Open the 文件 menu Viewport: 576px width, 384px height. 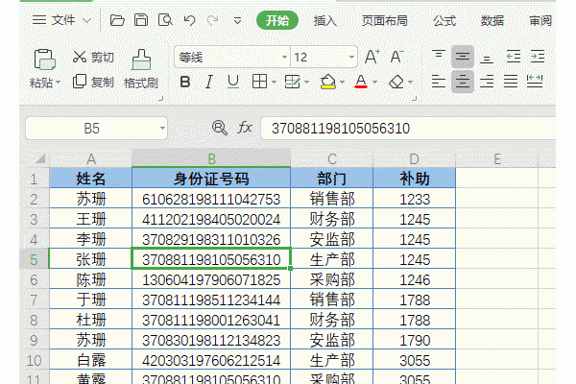click(61, 20)
